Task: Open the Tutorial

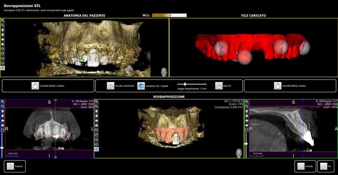Action: point(10,166)
